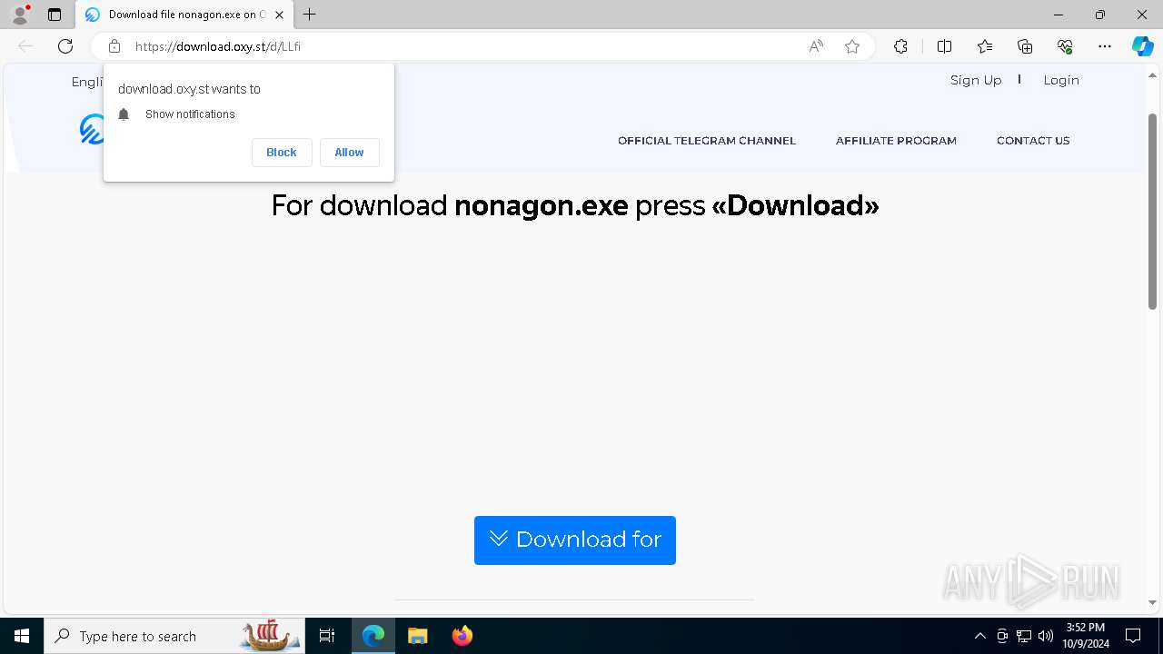The image size is (1163, 654).
Task: Open File Explorer from taskbar
Action: tap(417, 636)
